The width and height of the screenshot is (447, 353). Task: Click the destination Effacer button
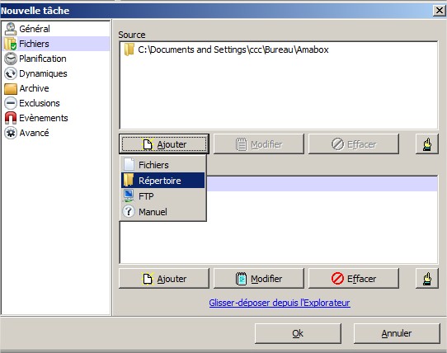coord(354,278)
